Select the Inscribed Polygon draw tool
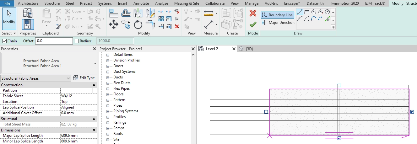 point(314,12)
